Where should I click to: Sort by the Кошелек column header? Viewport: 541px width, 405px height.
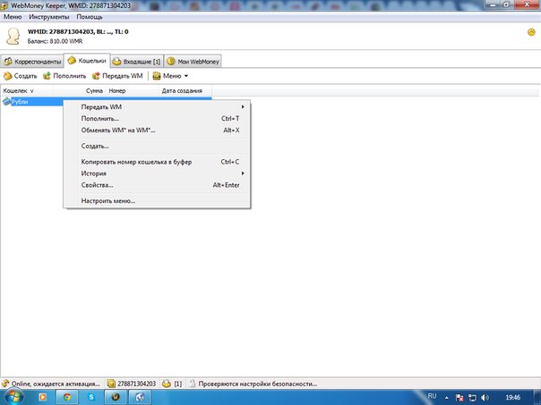coord(27,91)
